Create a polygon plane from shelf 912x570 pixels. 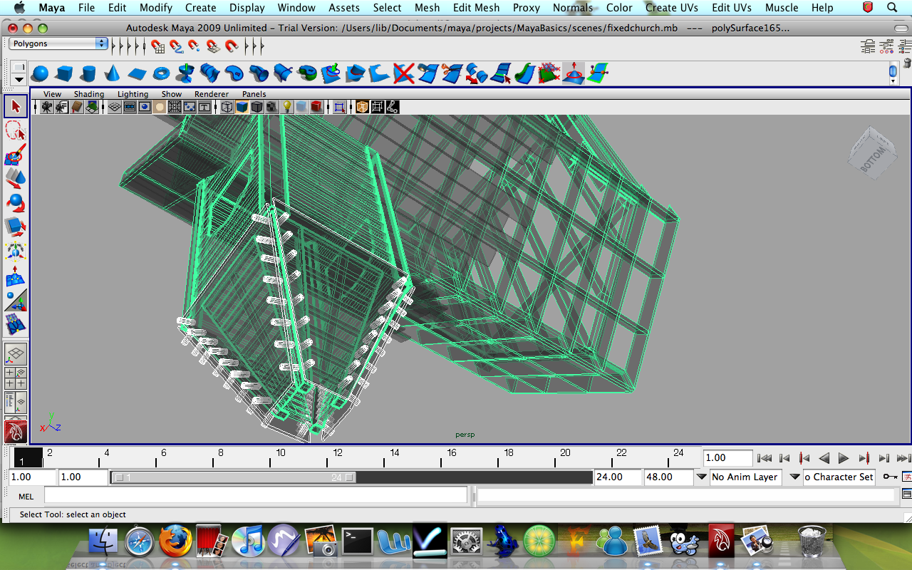[x=137, y=73]
